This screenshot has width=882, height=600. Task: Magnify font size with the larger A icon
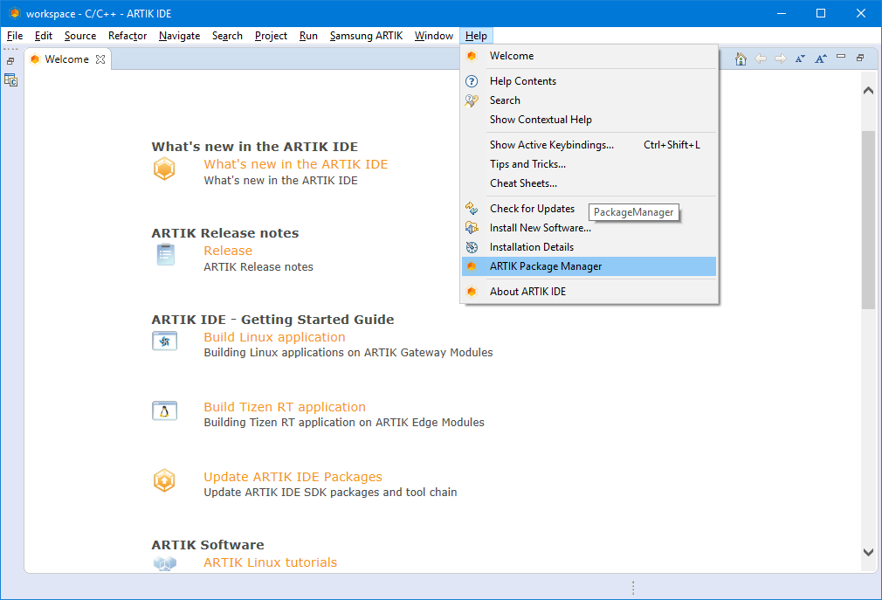pos(821,59)
